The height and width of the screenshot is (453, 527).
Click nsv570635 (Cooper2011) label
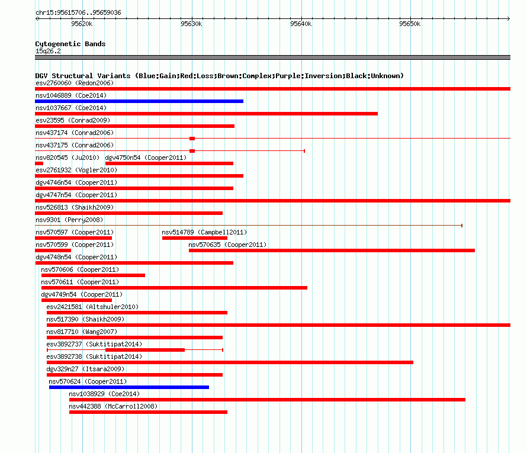227,245
